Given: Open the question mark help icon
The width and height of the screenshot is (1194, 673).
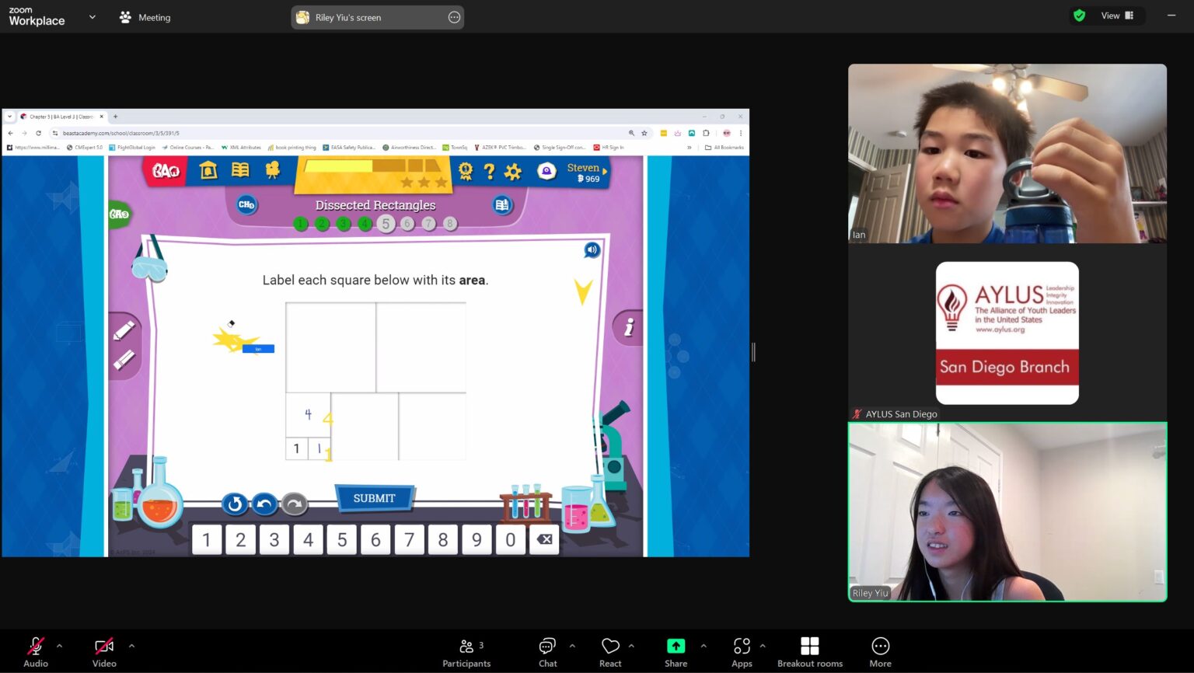Looking at the screenshot, I should [x=489, y=171].
